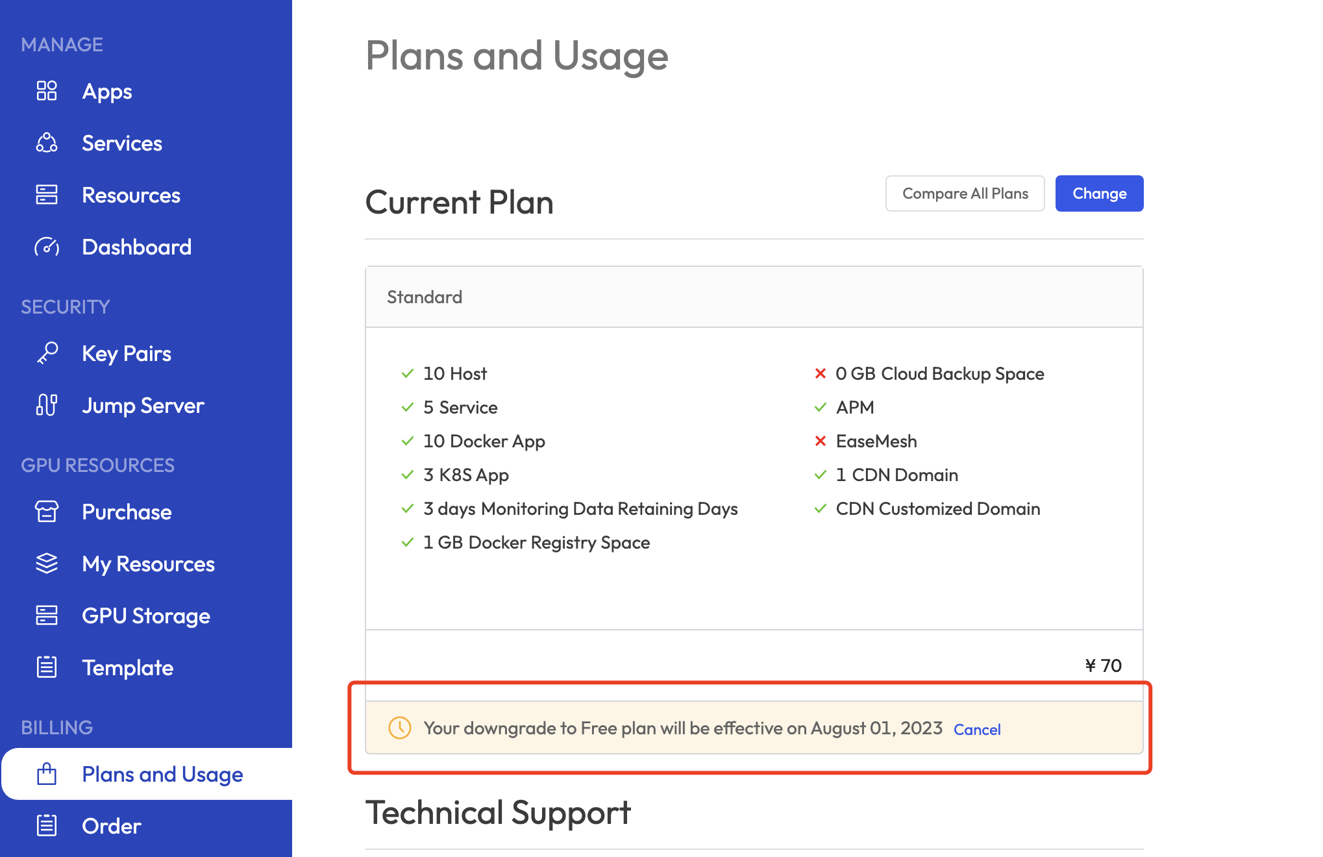1323x857 pixels.
Task: Click the GPU Storage icon
Action: (47, 615)
